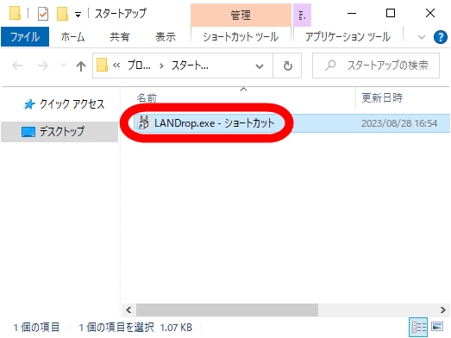Click the Quick Access star icon

pos(29,104)
